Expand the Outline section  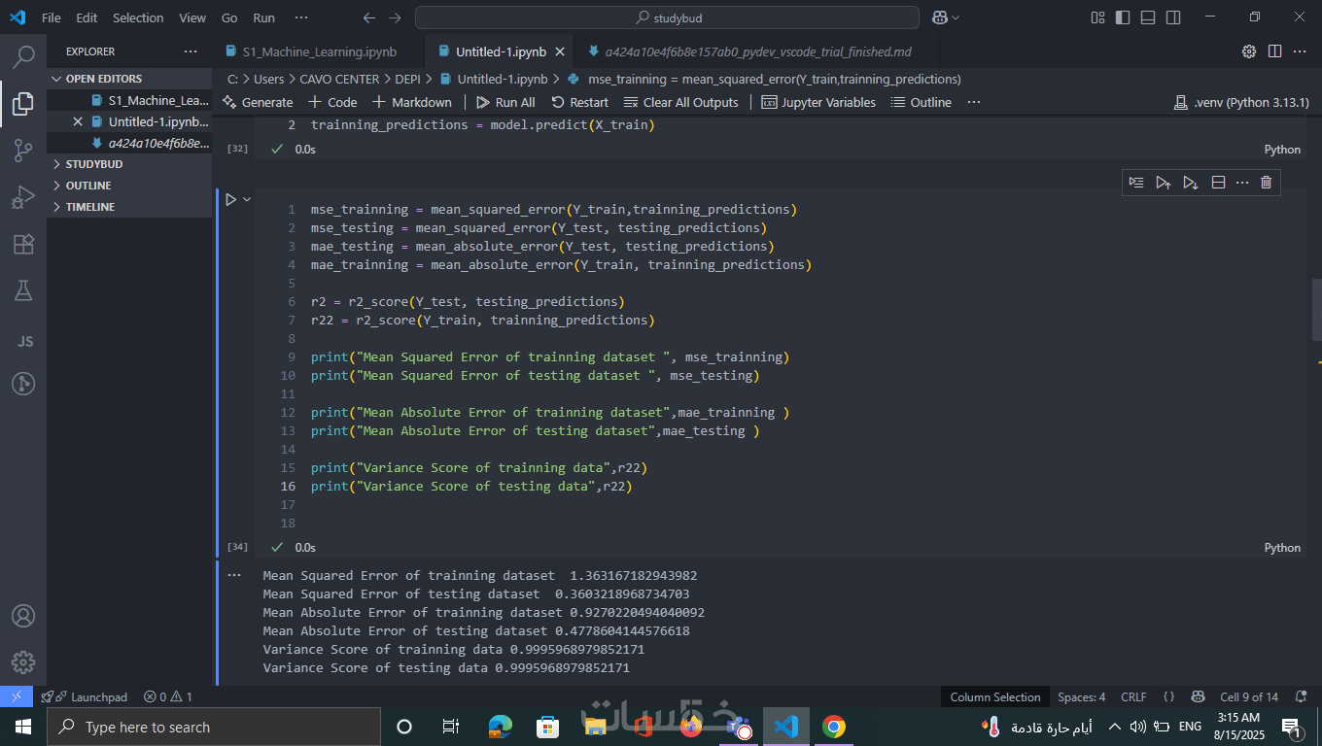click(129, 186)
